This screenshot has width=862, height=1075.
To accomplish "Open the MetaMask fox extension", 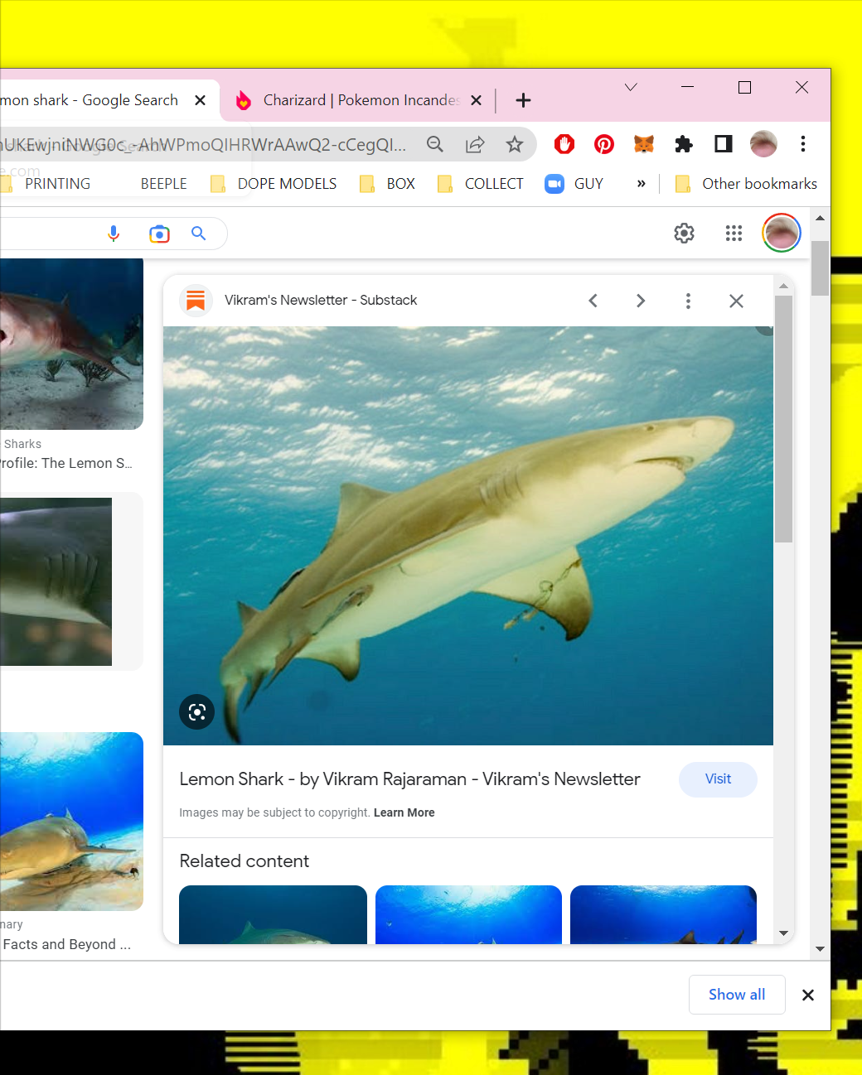I will 644,144.
